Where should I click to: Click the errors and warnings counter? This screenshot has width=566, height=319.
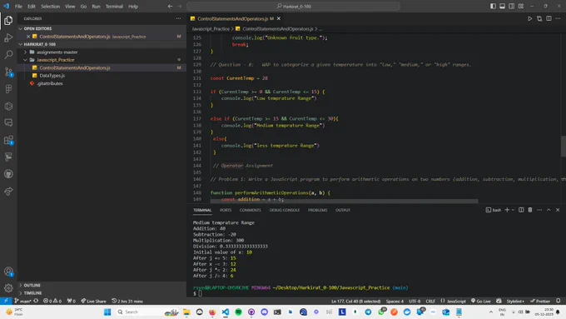pyautogui.click(x=52, y=301)
